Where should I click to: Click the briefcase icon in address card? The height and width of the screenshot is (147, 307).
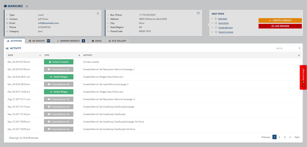[x=198, y=13]
